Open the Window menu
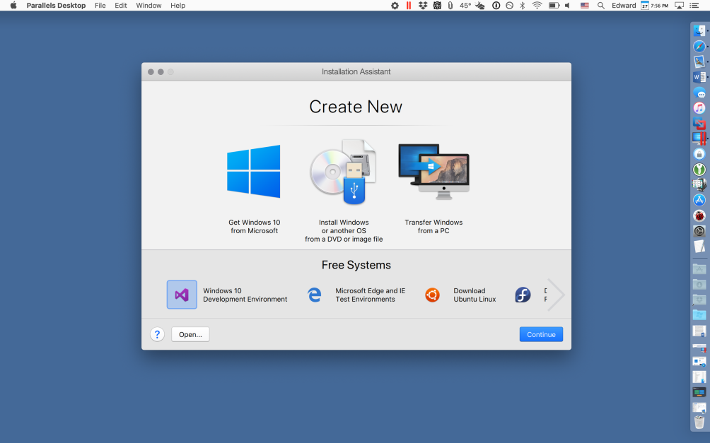The height and width of the screenshot is (443, 710). pyautogui.click(x=149, y=6)
